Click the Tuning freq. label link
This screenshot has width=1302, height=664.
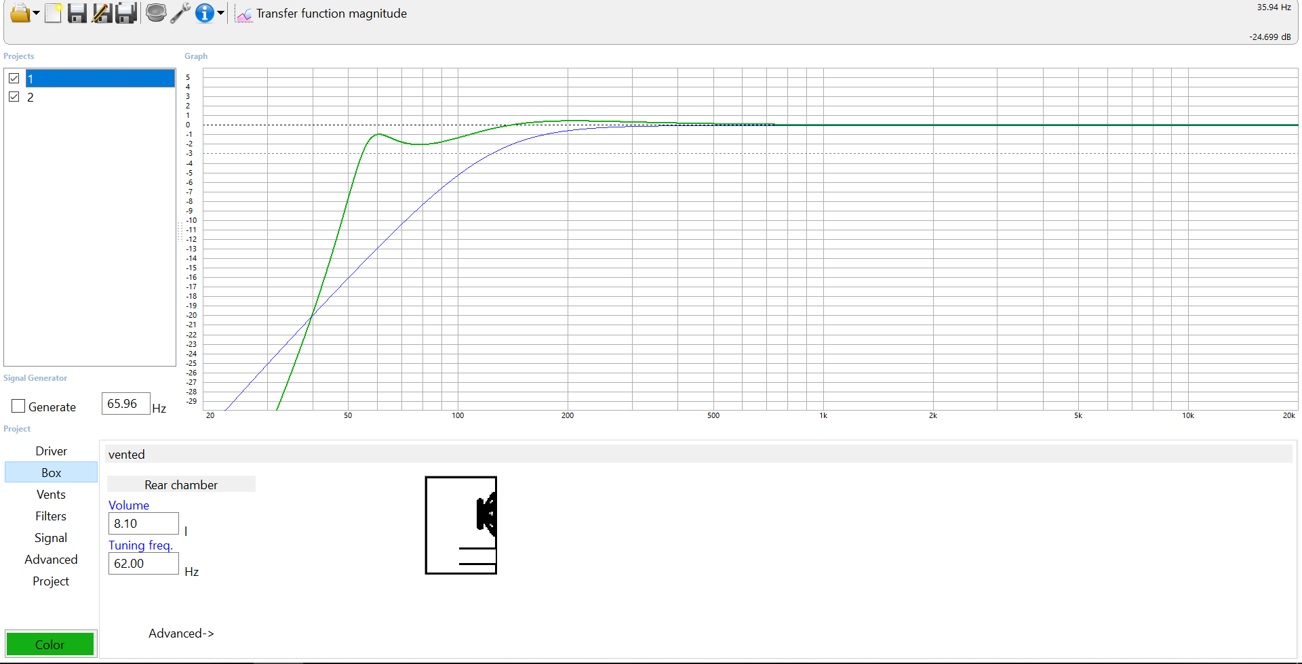pos(140,545)
